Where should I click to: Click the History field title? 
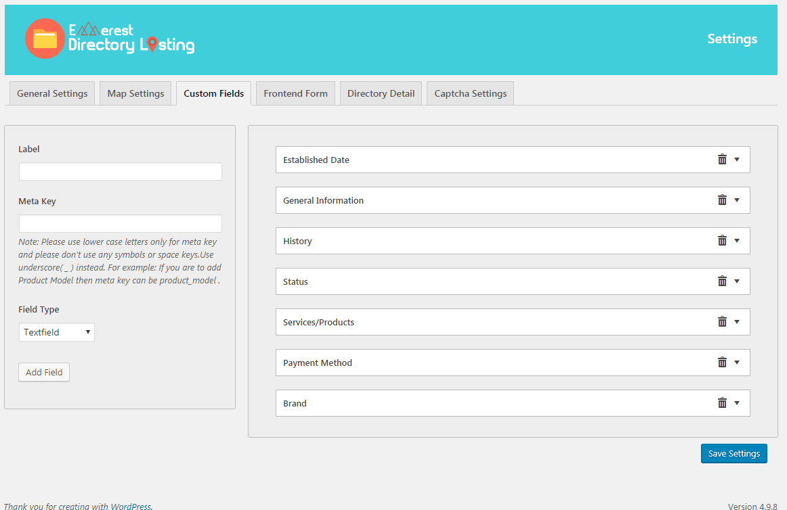coord(297,241)
